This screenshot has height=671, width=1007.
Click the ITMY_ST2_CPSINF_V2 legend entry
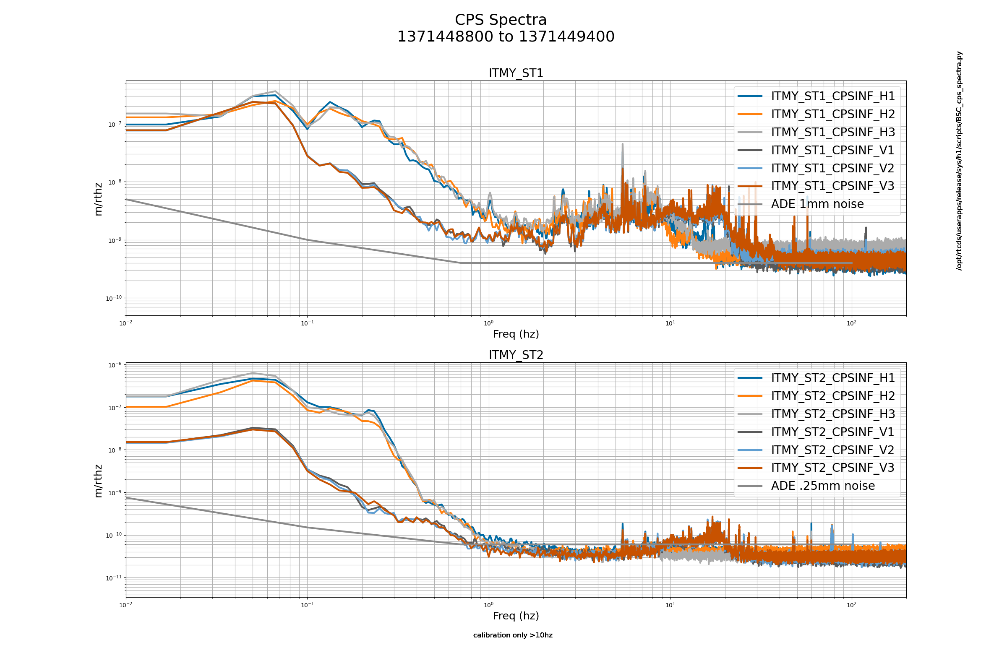pos(832,450)
